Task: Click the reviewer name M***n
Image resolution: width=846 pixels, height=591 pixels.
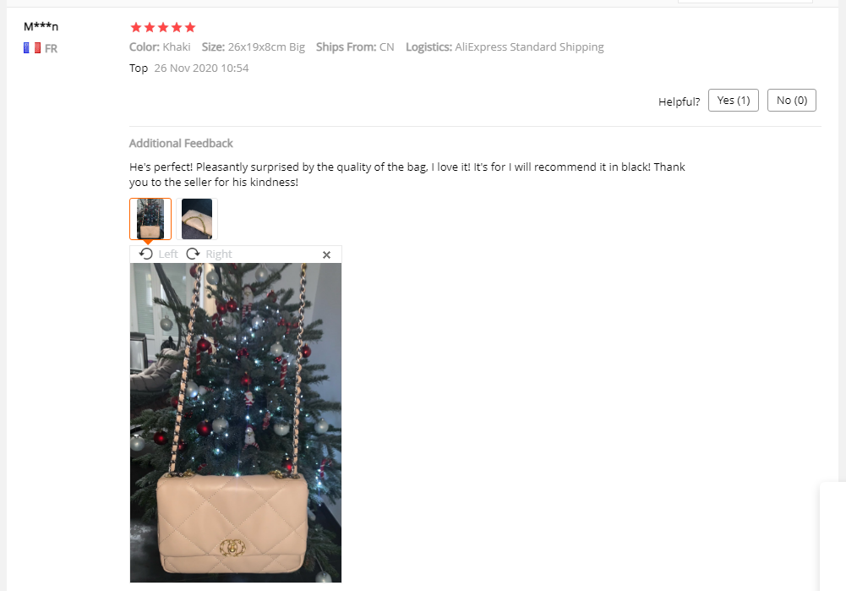Action: click(41, 26)
